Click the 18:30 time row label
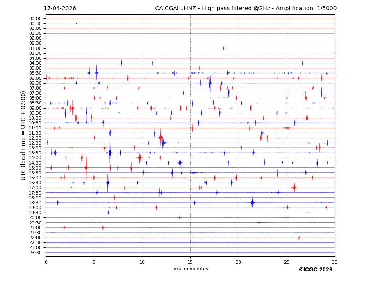This screenshot has height=285, width=380. pos(35,203)
